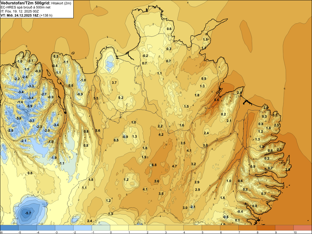Screen dimensions: 312x234
Task: Click the -3.3 temperature label
Action: click(31, 86)
